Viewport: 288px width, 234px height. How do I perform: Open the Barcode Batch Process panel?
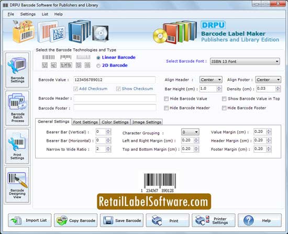(17, 108)
